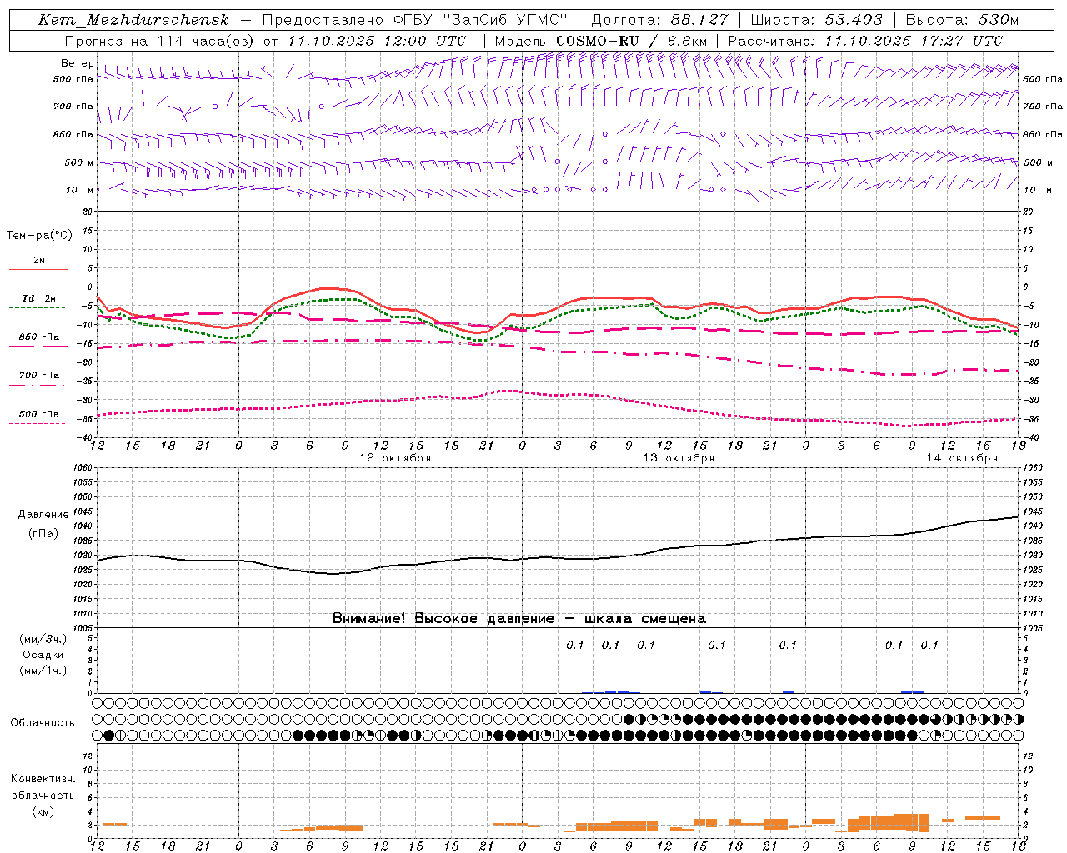Click the high pressure warning text Внимание!

point(370,619)
